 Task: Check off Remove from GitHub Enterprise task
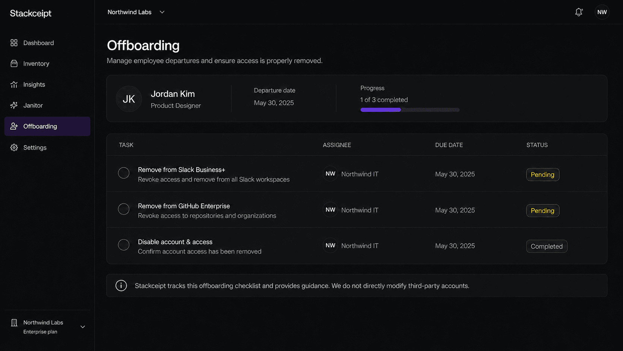124,209
